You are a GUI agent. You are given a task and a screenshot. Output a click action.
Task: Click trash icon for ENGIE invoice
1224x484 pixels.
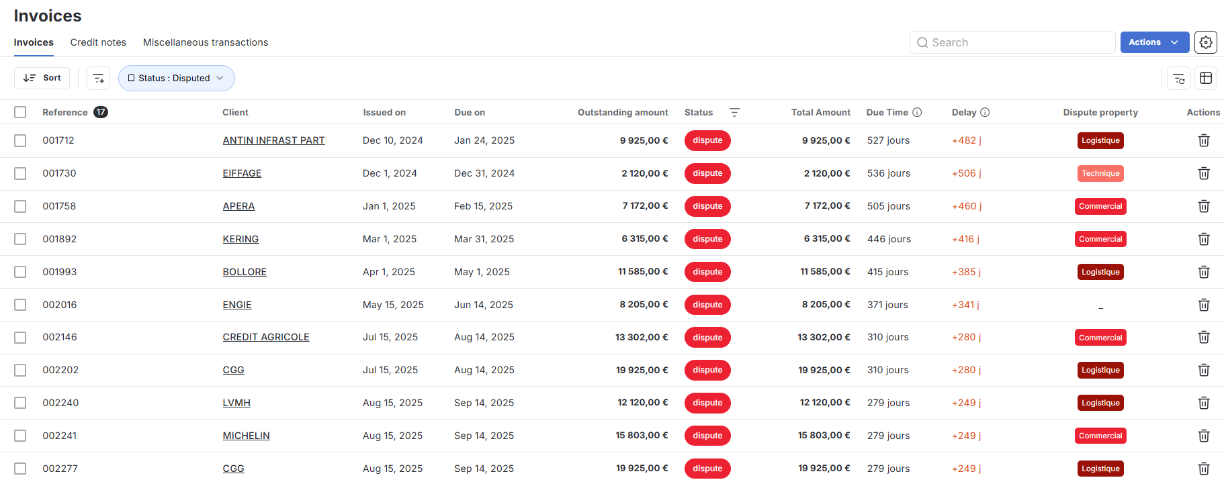(1204, 305)
